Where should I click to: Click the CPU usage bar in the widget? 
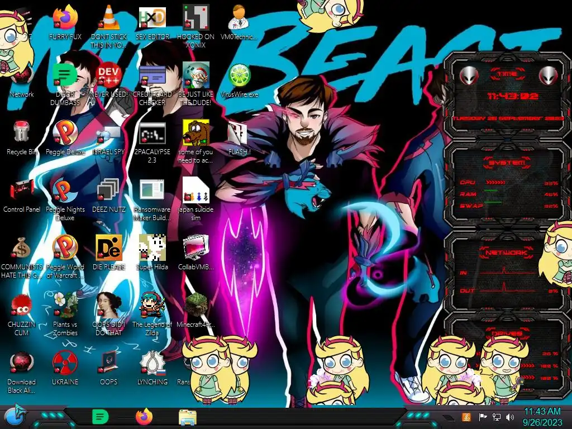tap(495, 183)
